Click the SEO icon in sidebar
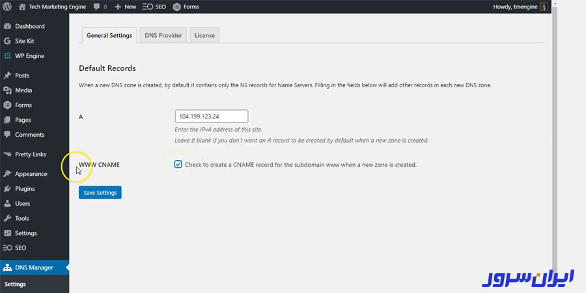 [x=7, y=248]
